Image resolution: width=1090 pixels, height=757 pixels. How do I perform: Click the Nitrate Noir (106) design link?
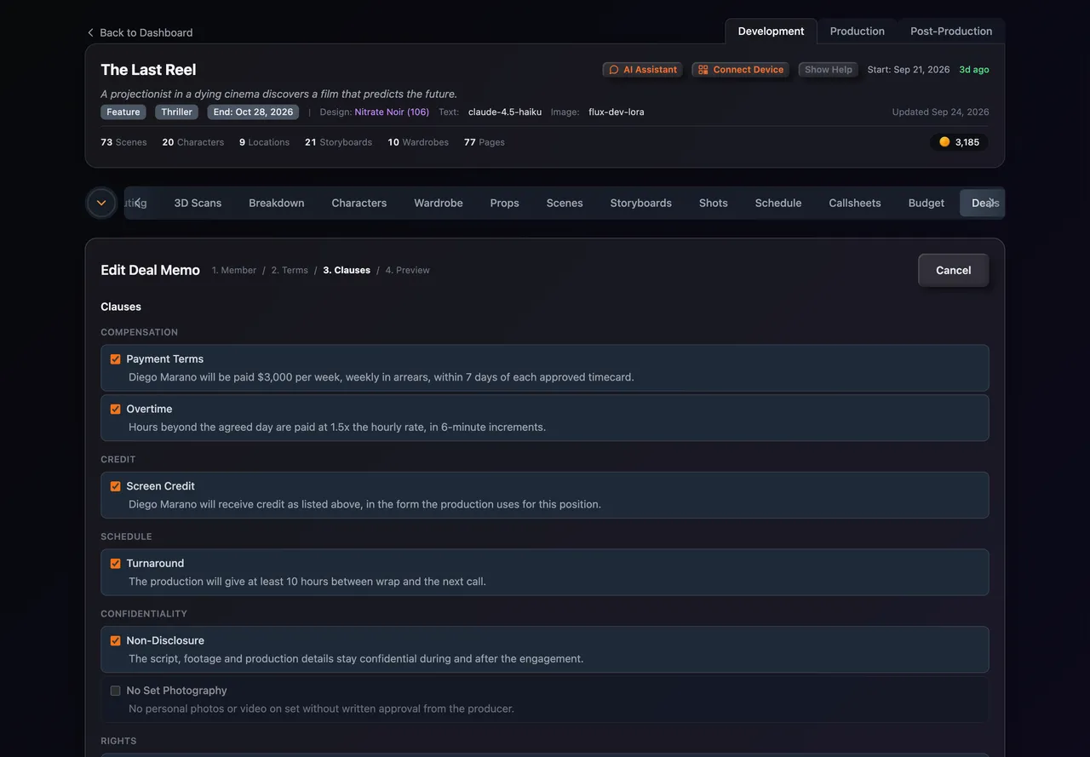pos(392,112)
